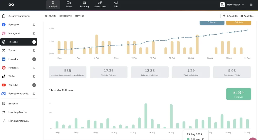Open the date range picker 1 Aug 2024
The image size is (258, 140).
238,16
